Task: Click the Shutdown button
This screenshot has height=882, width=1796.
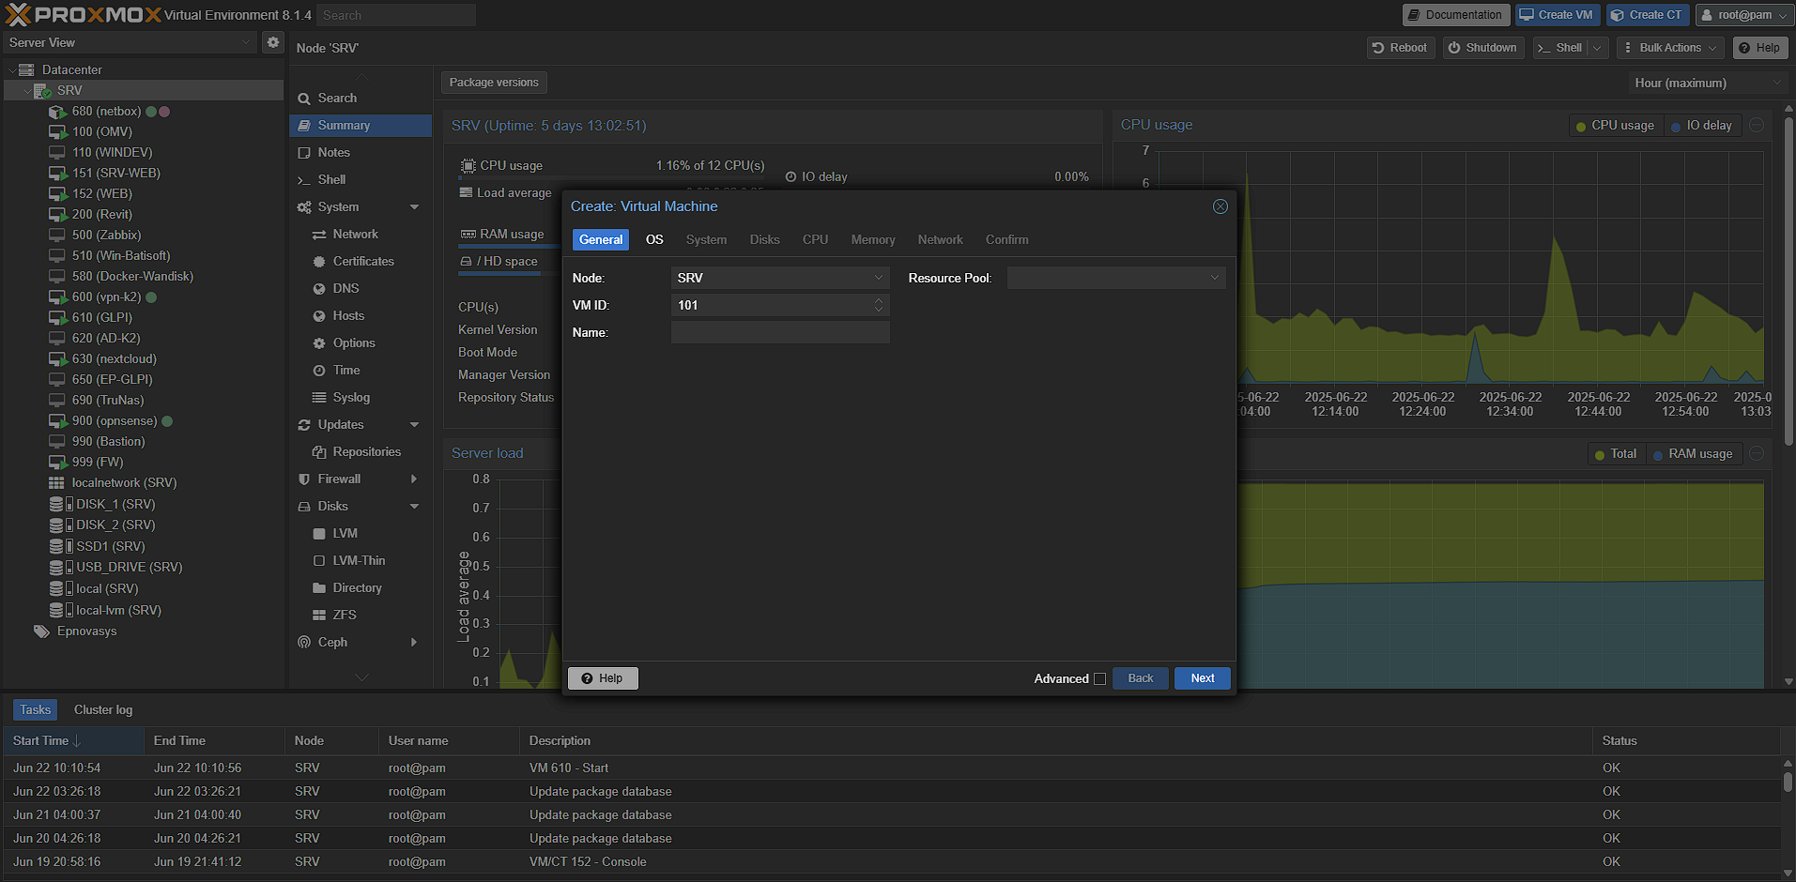Action: pyautogui.click(x=1482, y=48)
